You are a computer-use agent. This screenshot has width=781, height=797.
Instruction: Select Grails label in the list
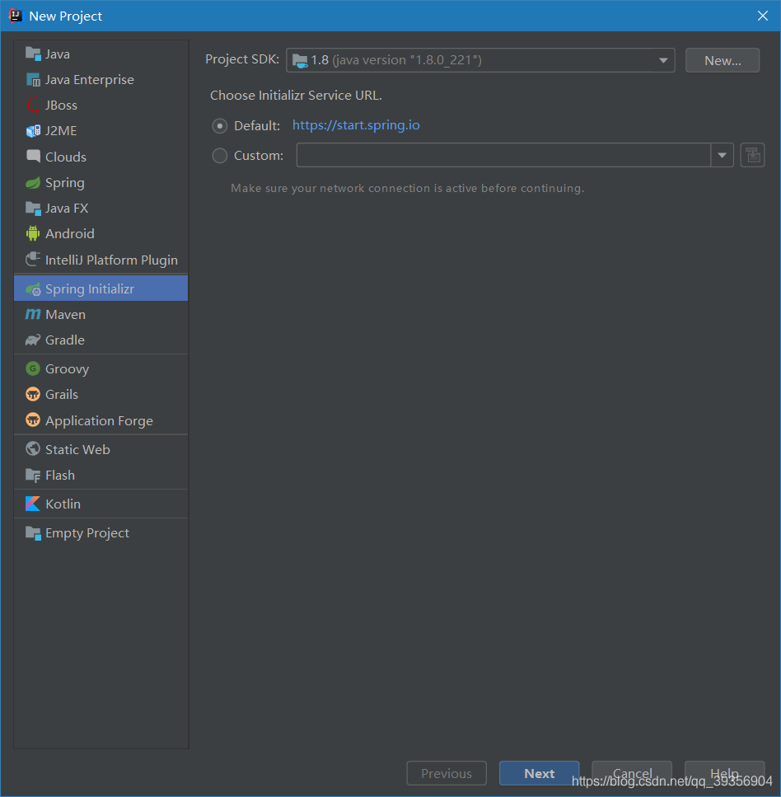(x=62, y=395)
